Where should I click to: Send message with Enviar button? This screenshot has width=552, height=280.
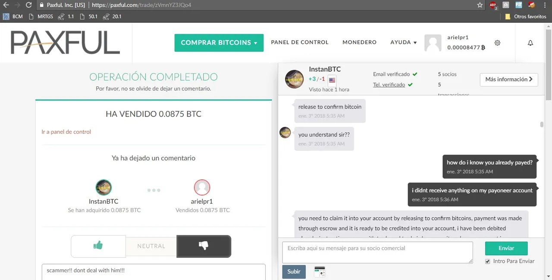(x=506, y=248)
